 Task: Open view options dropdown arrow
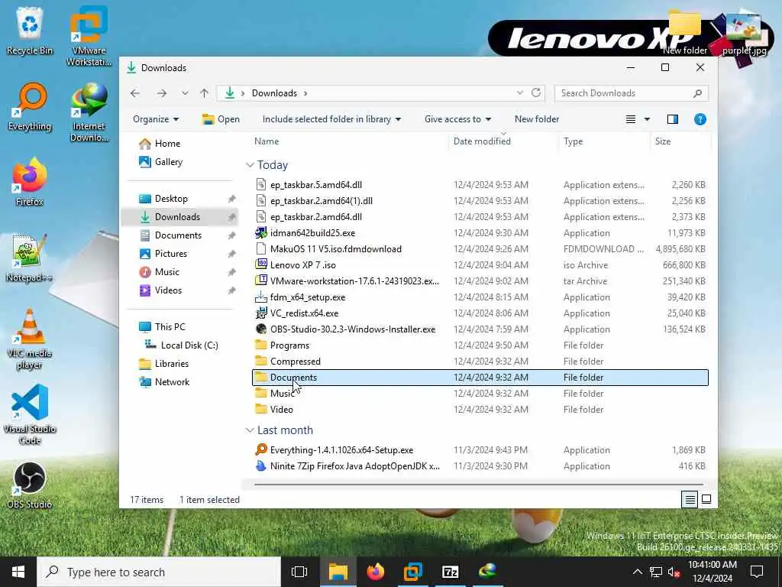[647, 119]
